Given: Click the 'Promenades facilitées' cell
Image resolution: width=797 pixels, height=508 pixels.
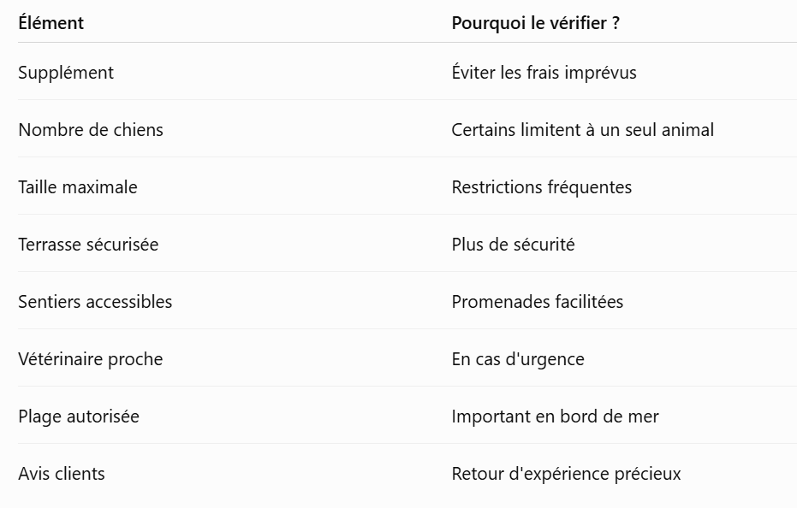Looking at the screenshot, I should point(538,302).
